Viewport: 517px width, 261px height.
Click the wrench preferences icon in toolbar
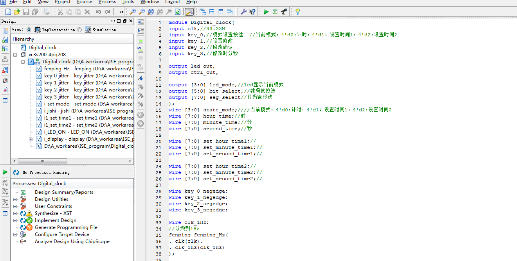pos(243,12)
